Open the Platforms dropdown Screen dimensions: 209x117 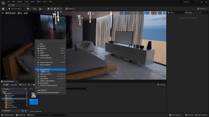pos(71,9)
